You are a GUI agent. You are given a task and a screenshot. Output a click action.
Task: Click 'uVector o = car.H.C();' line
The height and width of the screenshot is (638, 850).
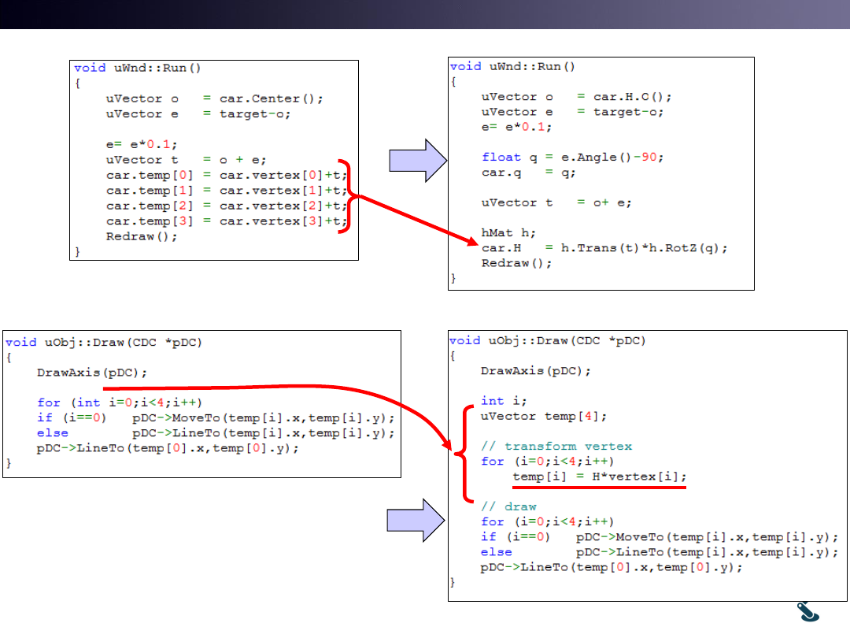tap(577, 96)
